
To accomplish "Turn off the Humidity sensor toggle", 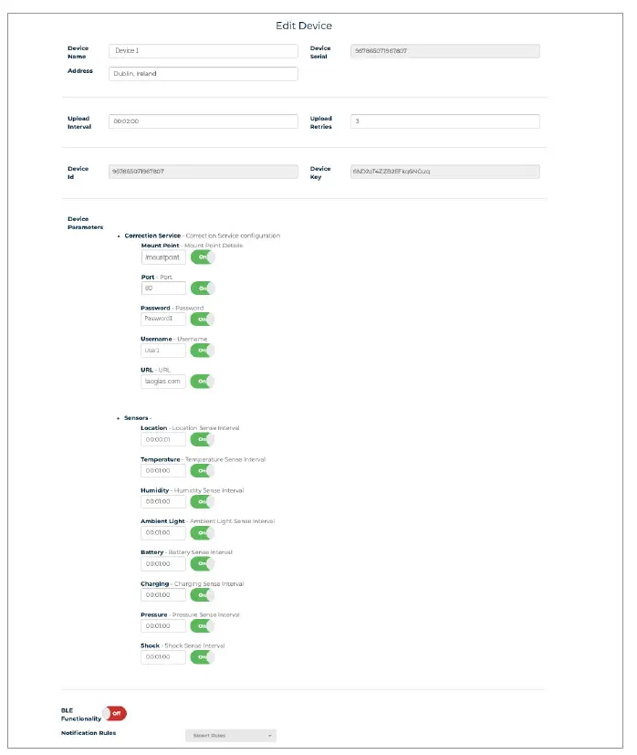I will click(202, 501).
